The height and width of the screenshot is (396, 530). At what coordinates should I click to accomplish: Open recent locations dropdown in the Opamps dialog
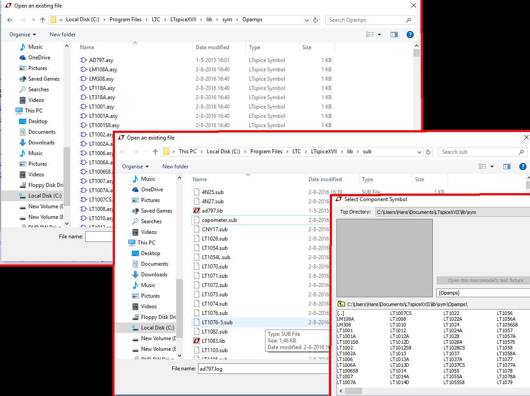click(x=33, y=20)
